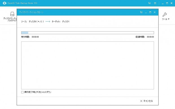
Task: Maximize the clone dialog window
Action: [150, 12]
